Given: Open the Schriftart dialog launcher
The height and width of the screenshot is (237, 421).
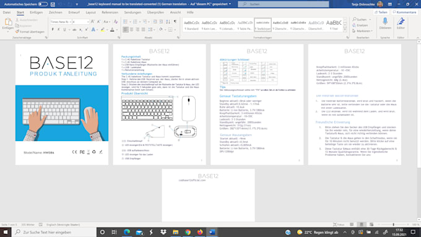Looking at the screenshot, I should [119, 38].
